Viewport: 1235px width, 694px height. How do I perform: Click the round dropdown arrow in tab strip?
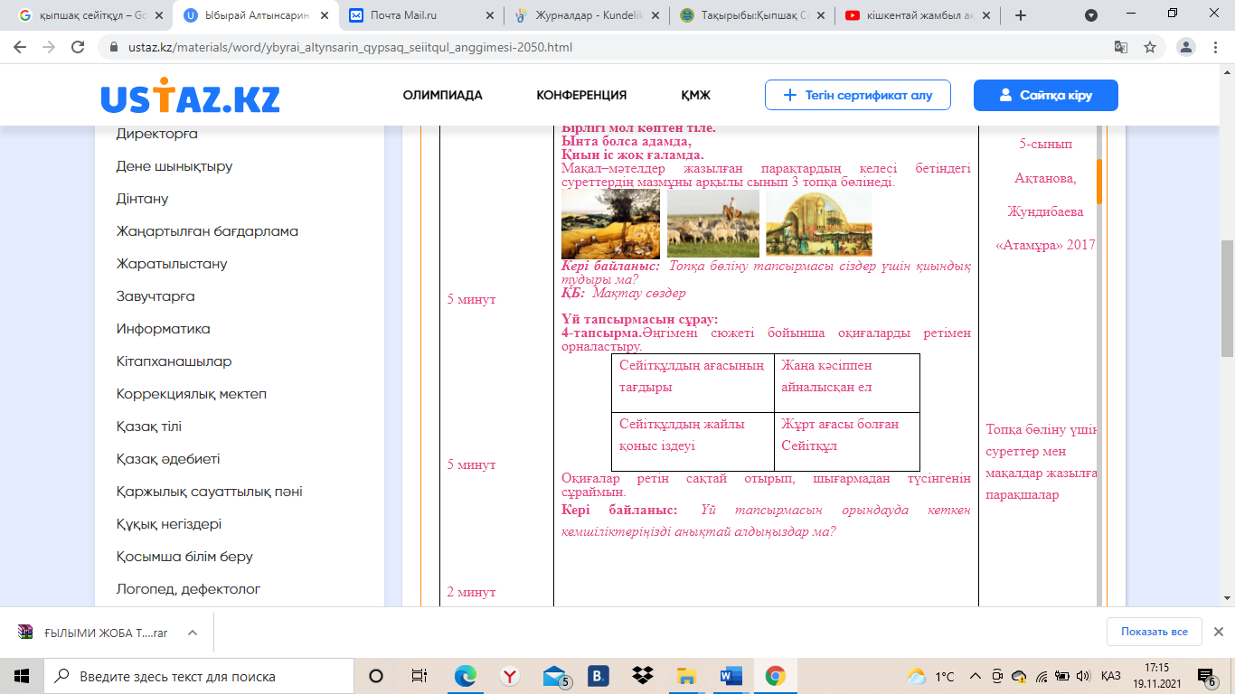[1091, 15]
